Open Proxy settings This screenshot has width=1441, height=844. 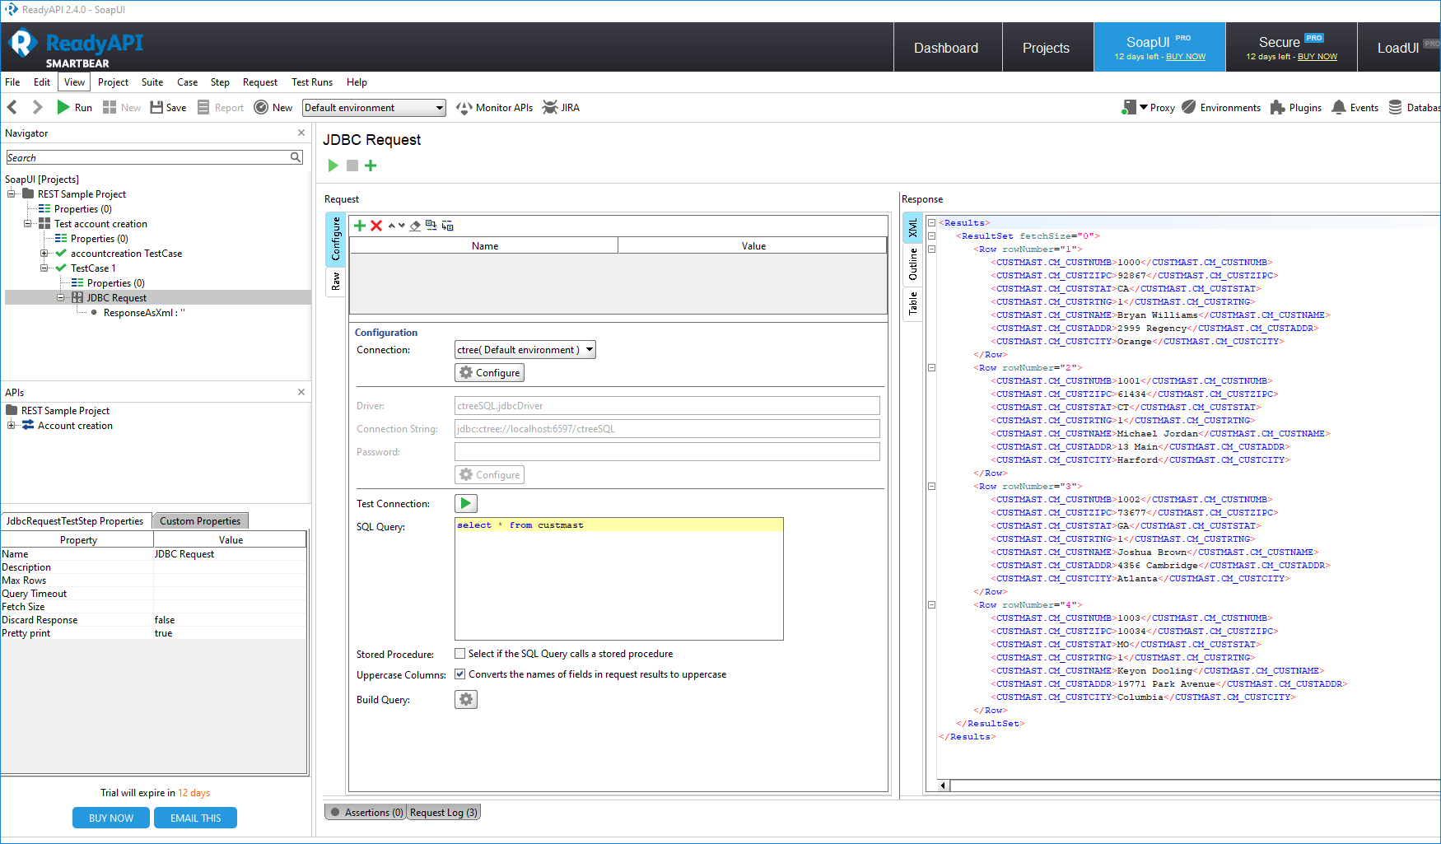1148,107
